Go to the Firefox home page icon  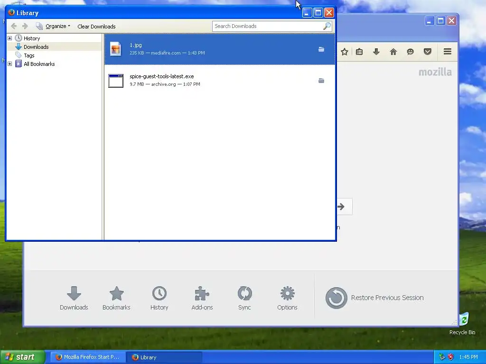click(393, 52)
